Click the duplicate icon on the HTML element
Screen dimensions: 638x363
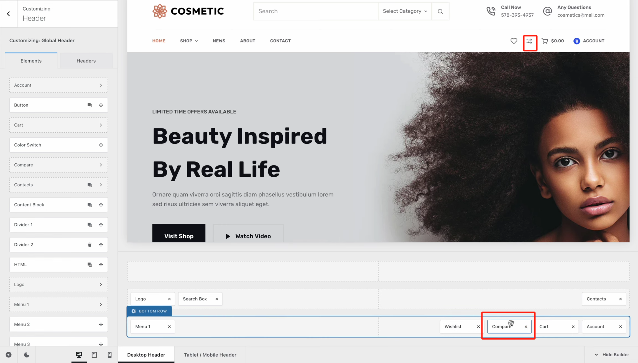[90, 264]
